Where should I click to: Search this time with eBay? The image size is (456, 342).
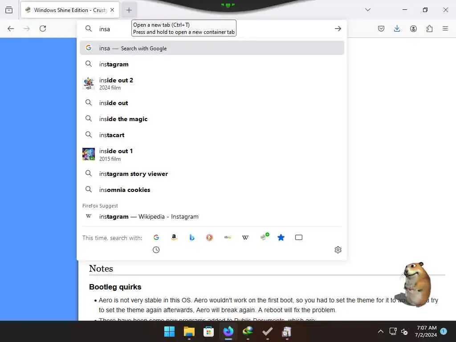[x=228, y=237]
